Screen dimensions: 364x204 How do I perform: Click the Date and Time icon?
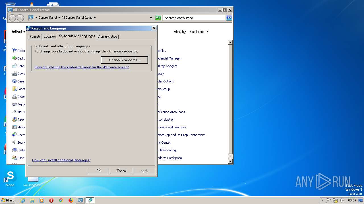(15, 66)
